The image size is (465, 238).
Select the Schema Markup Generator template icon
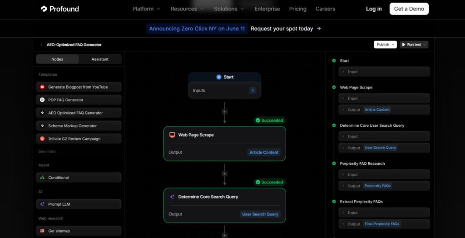tap(42, 126)
